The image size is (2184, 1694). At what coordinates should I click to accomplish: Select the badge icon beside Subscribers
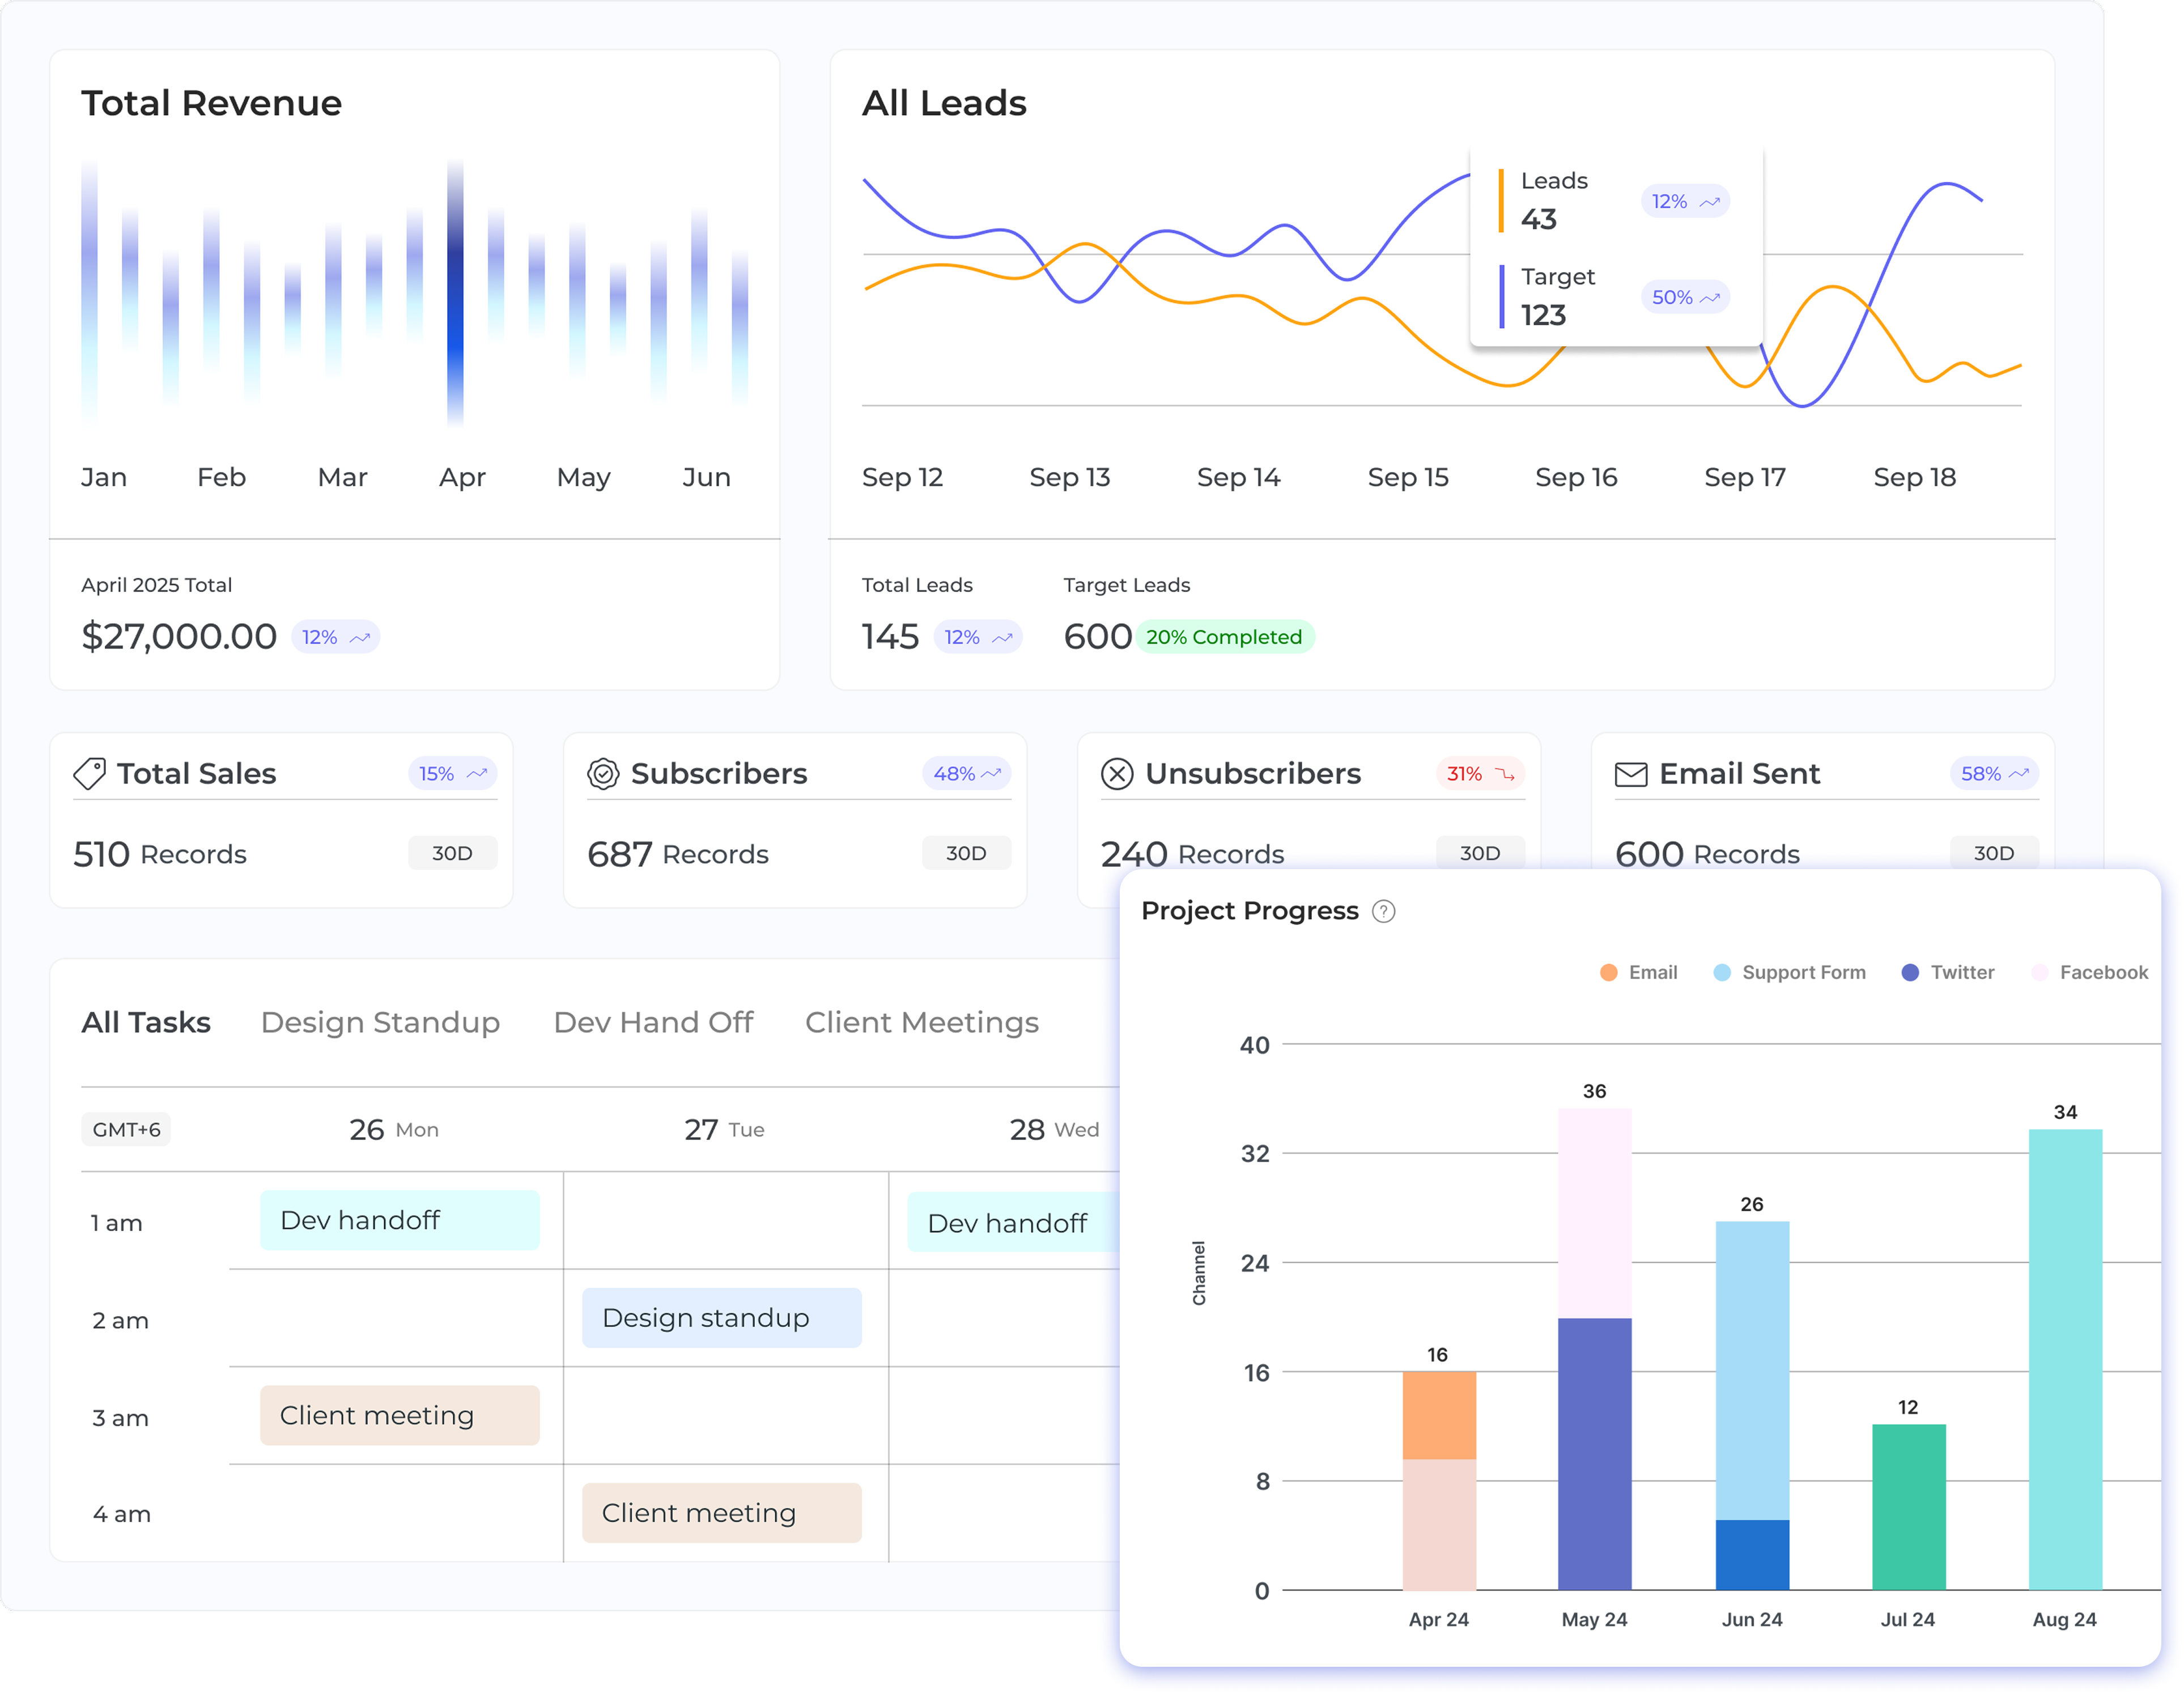click(604, 773)
